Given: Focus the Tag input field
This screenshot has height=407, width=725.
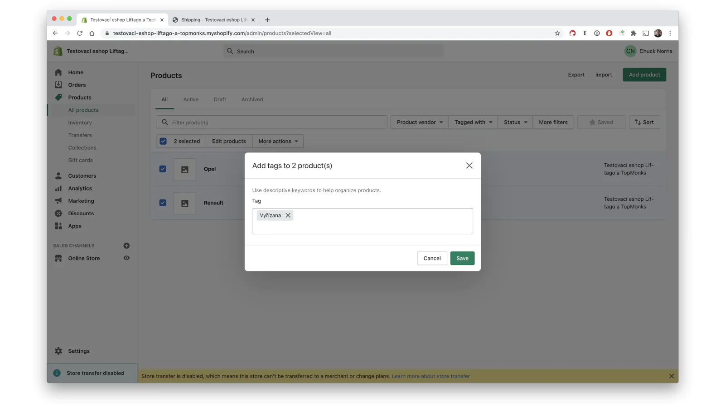Looking at the screenshot, I should coord(362,221).
